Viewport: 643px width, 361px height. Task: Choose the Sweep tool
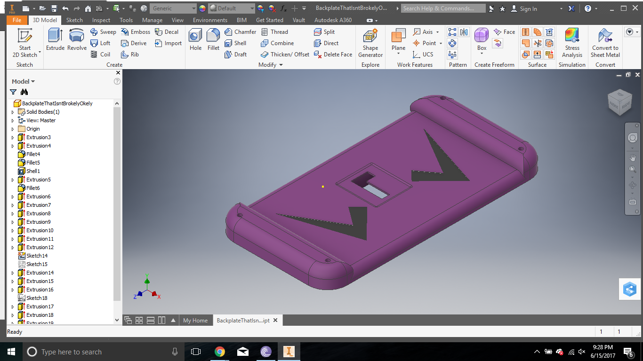(103, 32)
